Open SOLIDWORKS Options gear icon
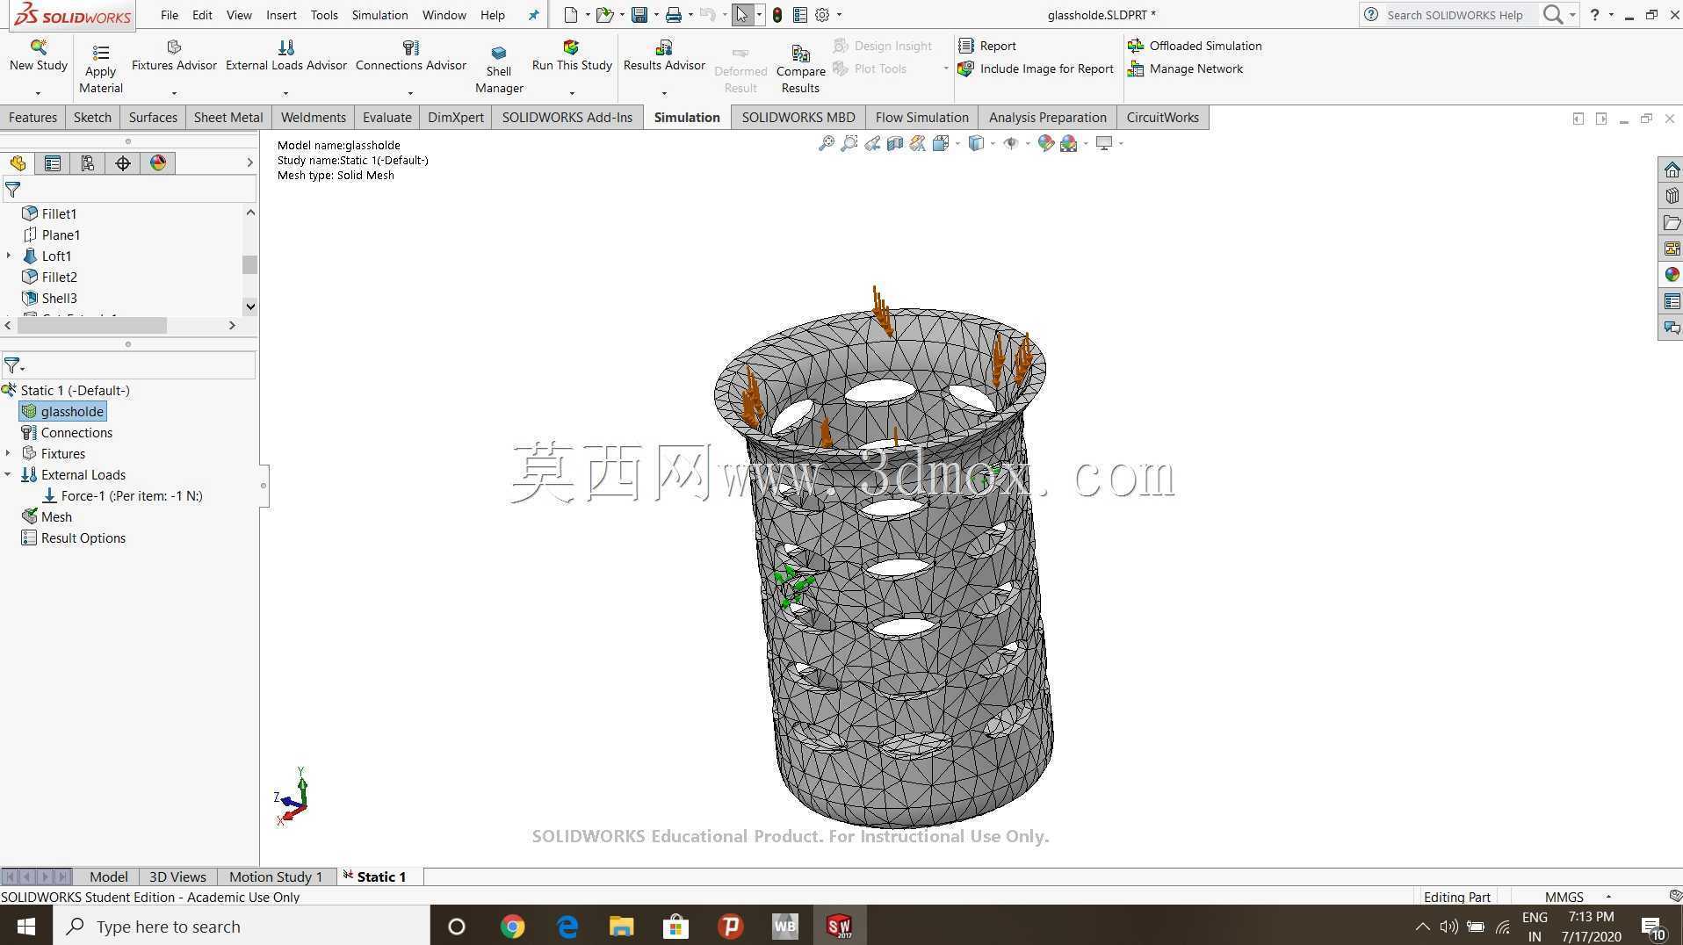Image resolution: width=1683 pixels, height=945 pixels. pyautogui.click(x=822, y=15)
